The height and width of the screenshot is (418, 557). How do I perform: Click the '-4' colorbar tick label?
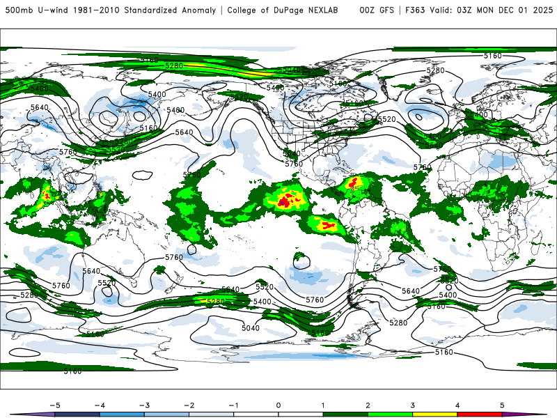coord(100,405)
